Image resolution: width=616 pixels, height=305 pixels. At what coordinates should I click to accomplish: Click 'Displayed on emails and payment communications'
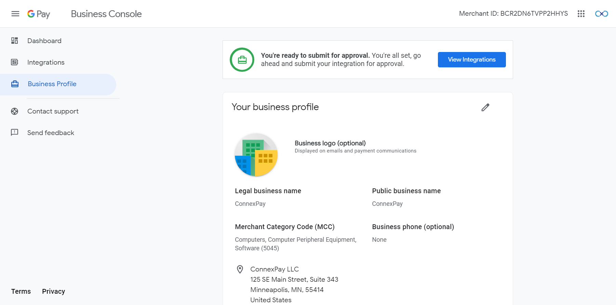356,151
